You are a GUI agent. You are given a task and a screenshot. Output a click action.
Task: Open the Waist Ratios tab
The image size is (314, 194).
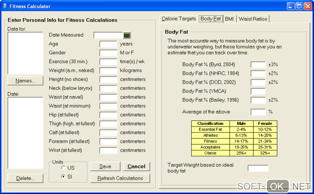tap(253, 19)
